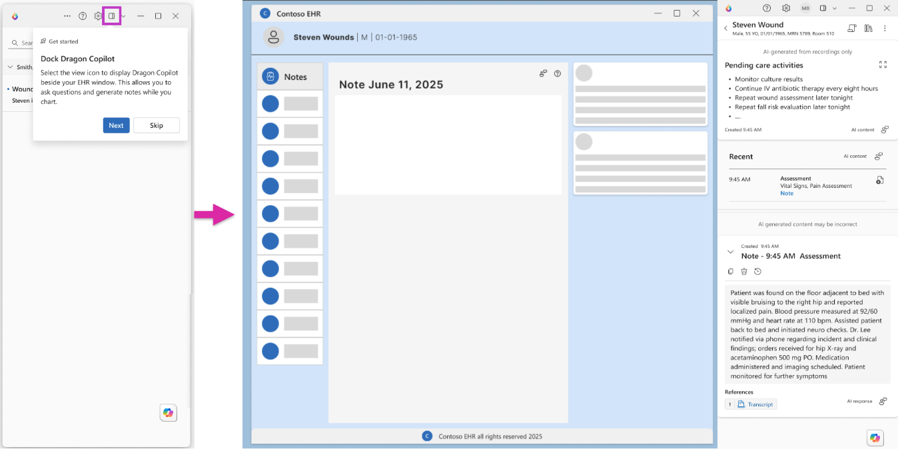Click Next in the Dock Dragon Copilot tip
Viewport: 898px width, 449px height.
[x=116, y=125]
